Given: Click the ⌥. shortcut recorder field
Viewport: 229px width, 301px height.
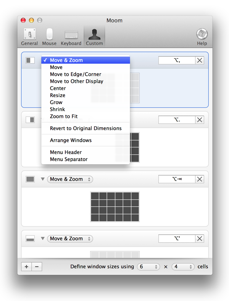Looking at the screenshot, I should pyautogui.click(x=177, y=120).
